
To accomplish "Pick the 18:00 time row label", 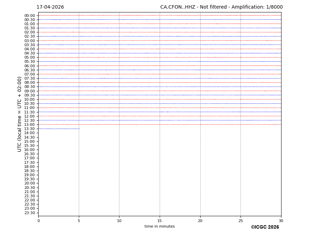I will 30,167.
